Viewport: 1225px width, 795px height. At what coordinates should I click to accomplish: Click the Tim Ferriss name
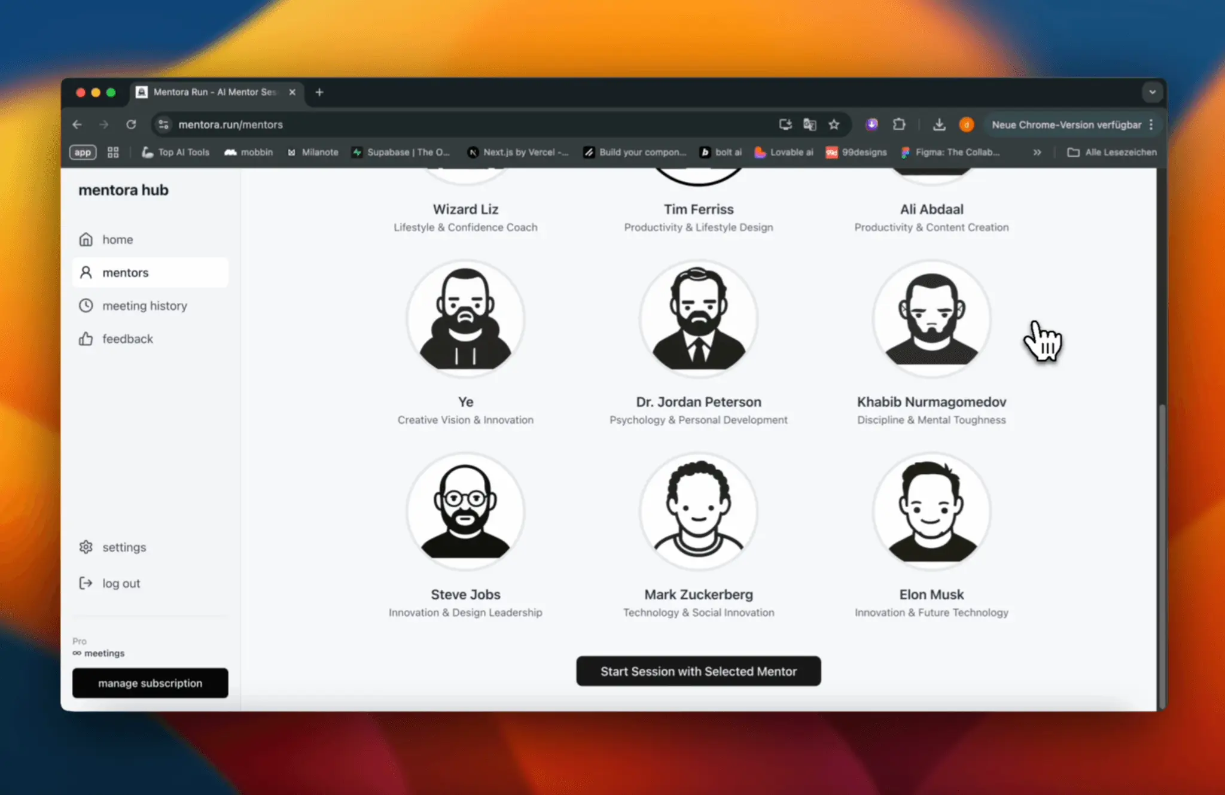point(699,209)
